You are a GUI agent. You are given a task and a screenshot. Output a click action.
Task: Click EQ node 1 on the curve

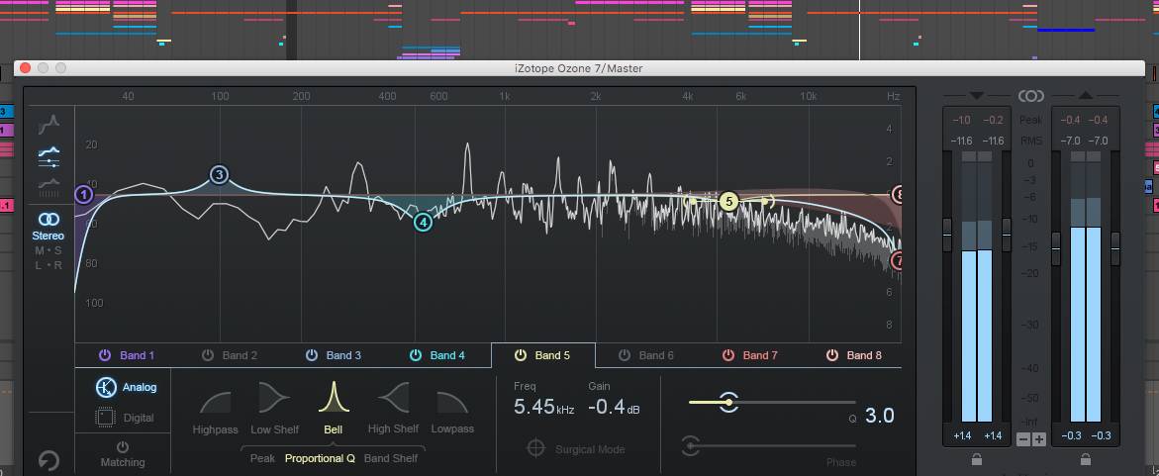[x=84, y=195]
